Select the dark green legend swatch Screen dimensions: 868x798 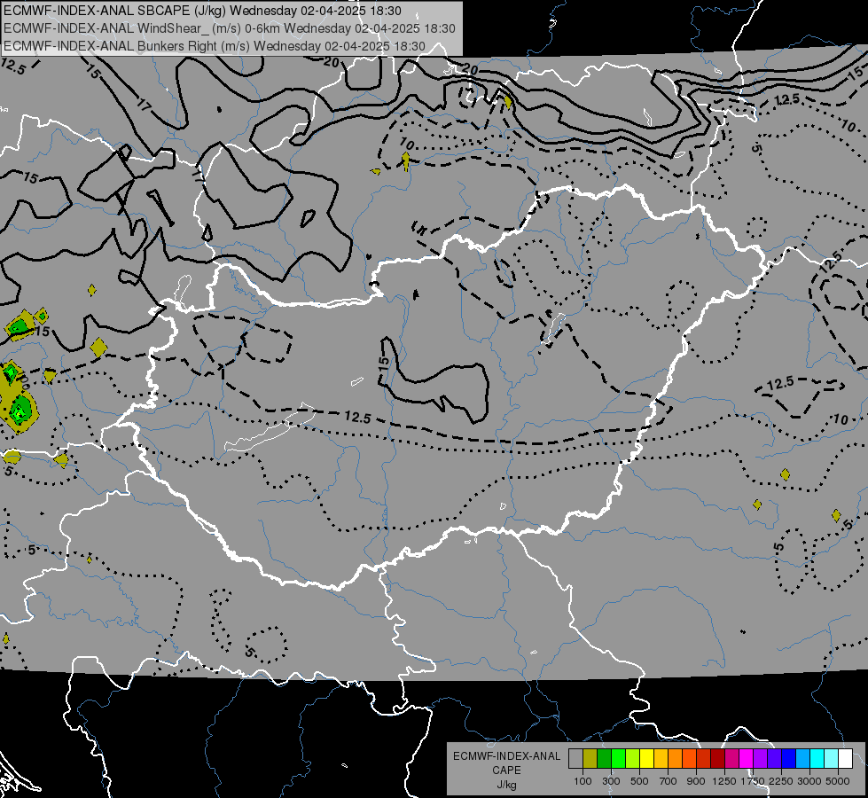click(604, 758)
